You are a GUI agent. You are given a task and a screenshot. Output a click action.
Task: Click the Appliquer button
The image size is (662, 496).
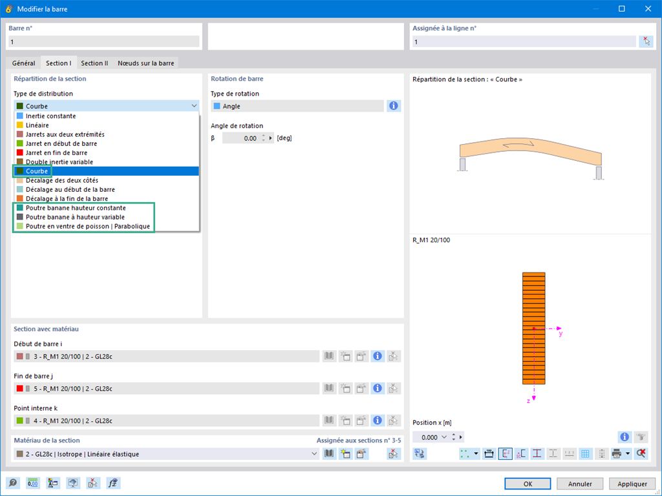click(x=632, y=484)
